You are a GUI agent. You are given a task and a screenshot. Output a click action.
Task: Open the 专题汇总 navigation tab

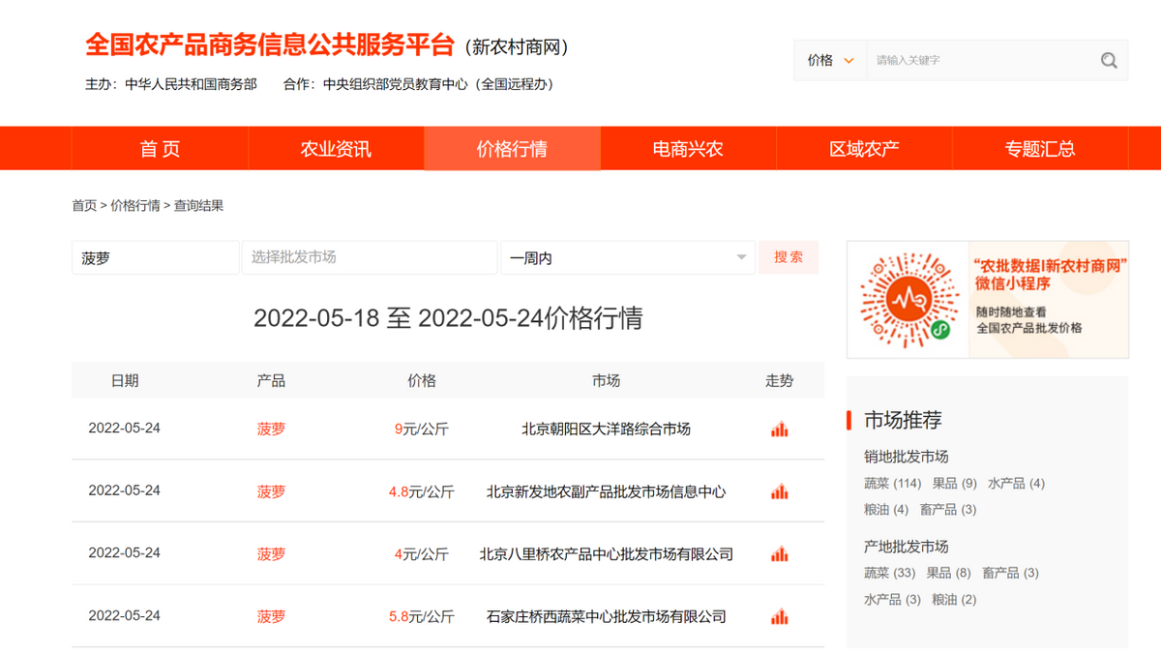pyautogui.click(x=1040, y=149)
